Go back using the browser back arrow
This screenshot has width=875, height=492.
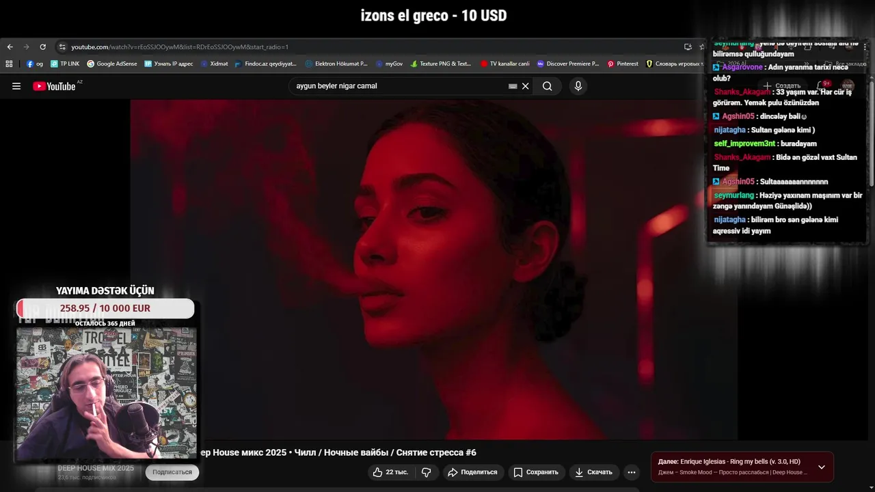tap(10, 47)
